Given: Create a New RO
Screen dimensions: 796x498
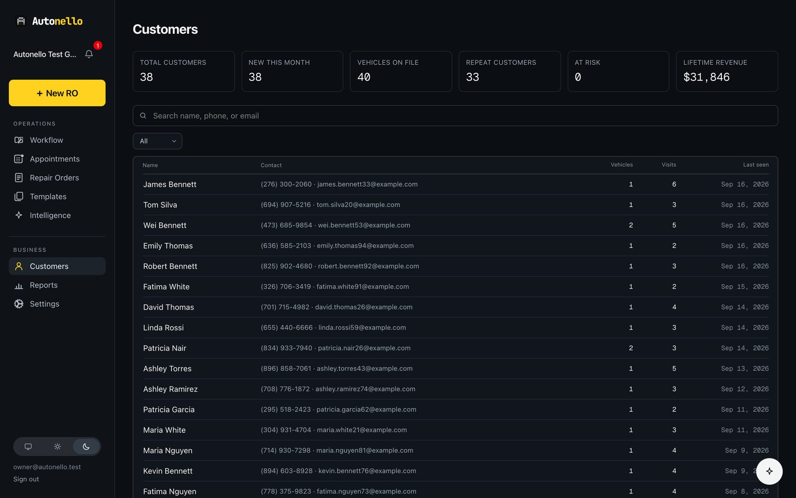Looking at the screenshot, I should coord(57,93).
